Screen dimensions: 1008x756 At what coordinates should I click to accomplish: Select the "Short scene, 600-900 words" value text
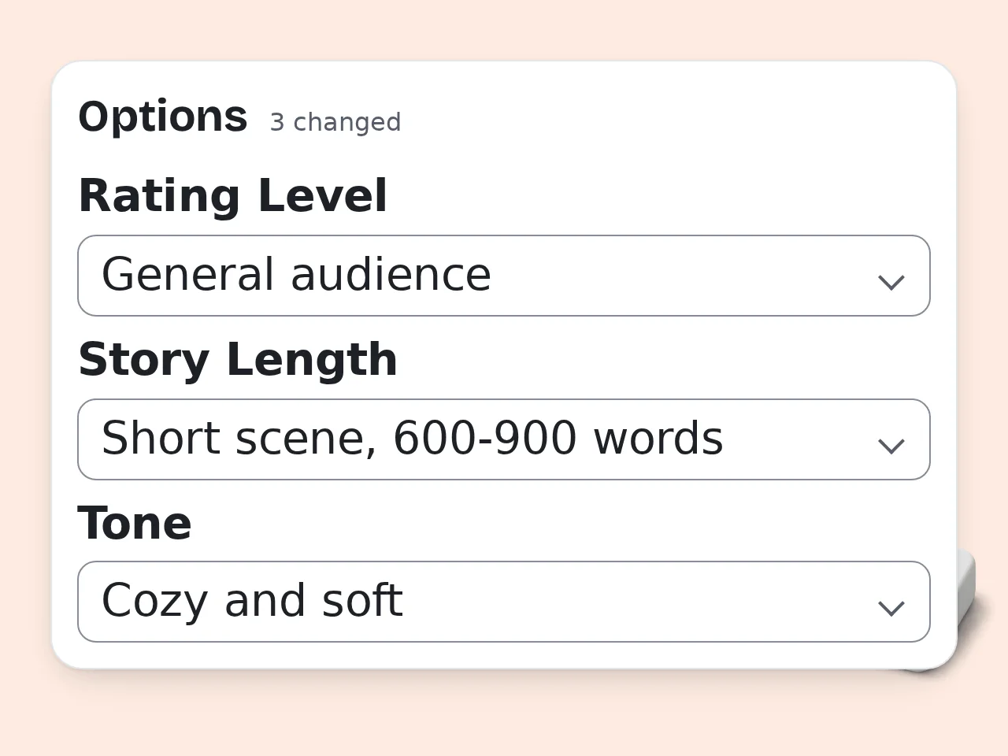coord(412,439)
